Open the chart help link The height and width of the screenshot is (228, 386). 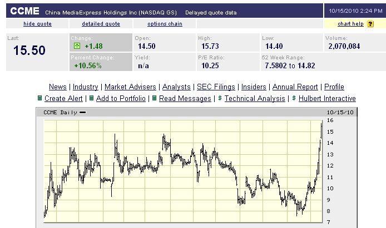click(350, 24)
